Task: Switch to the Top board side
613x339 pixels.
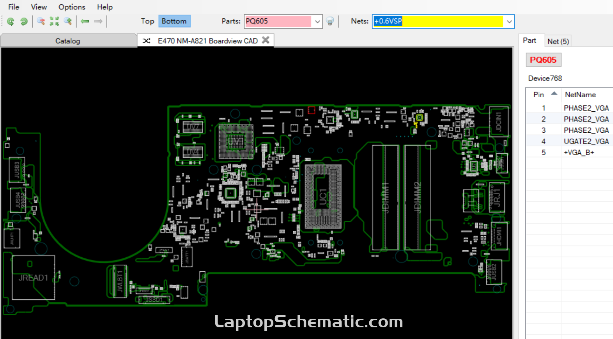Action: pos(147,21)
